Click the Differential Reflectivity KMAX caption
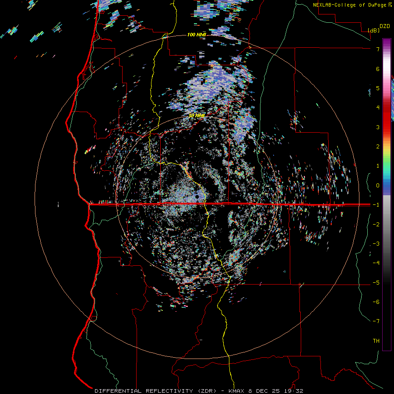Viewport: 394px width, 394px height. coord(199,391)
